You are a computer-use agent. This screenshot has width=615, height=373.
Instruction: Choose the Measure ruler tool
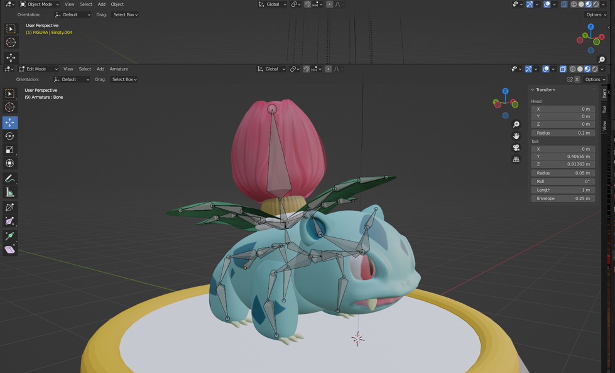click(x=10, y=192)
